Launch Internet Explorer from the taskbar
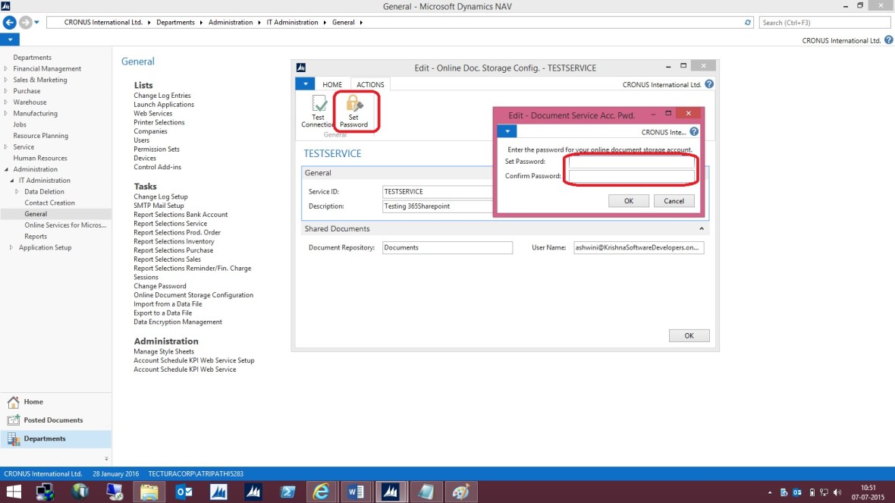895x503 pixels. 321,491
